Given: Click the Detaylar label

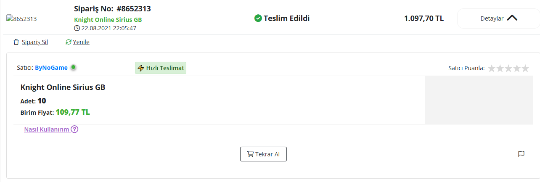Looking at the screenshot, I should coord(492,18).
